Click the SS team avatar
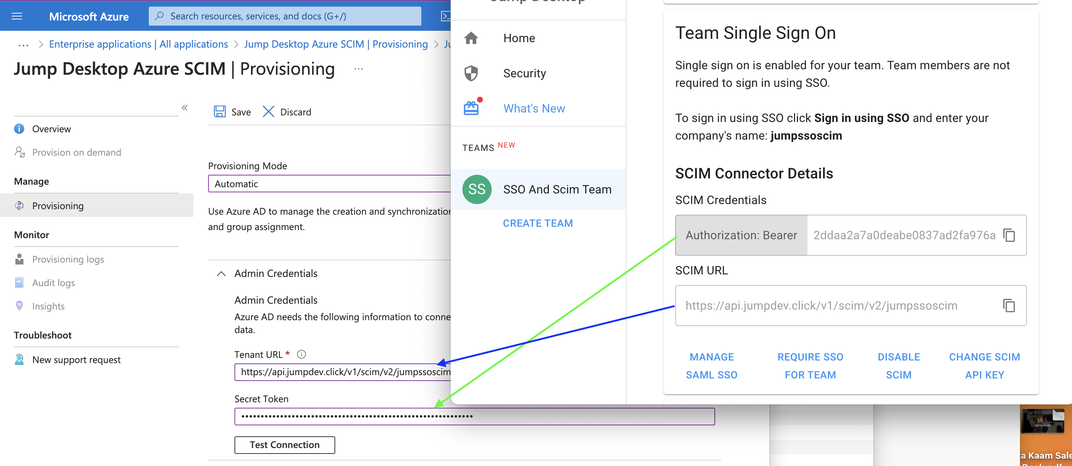Screen dimensions: 1072x466 coord(477,189)
